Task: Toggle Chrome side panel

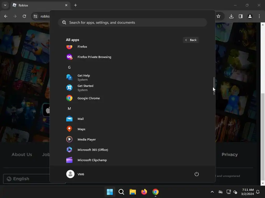Action: pyautogui.click(x=241, y=16)
